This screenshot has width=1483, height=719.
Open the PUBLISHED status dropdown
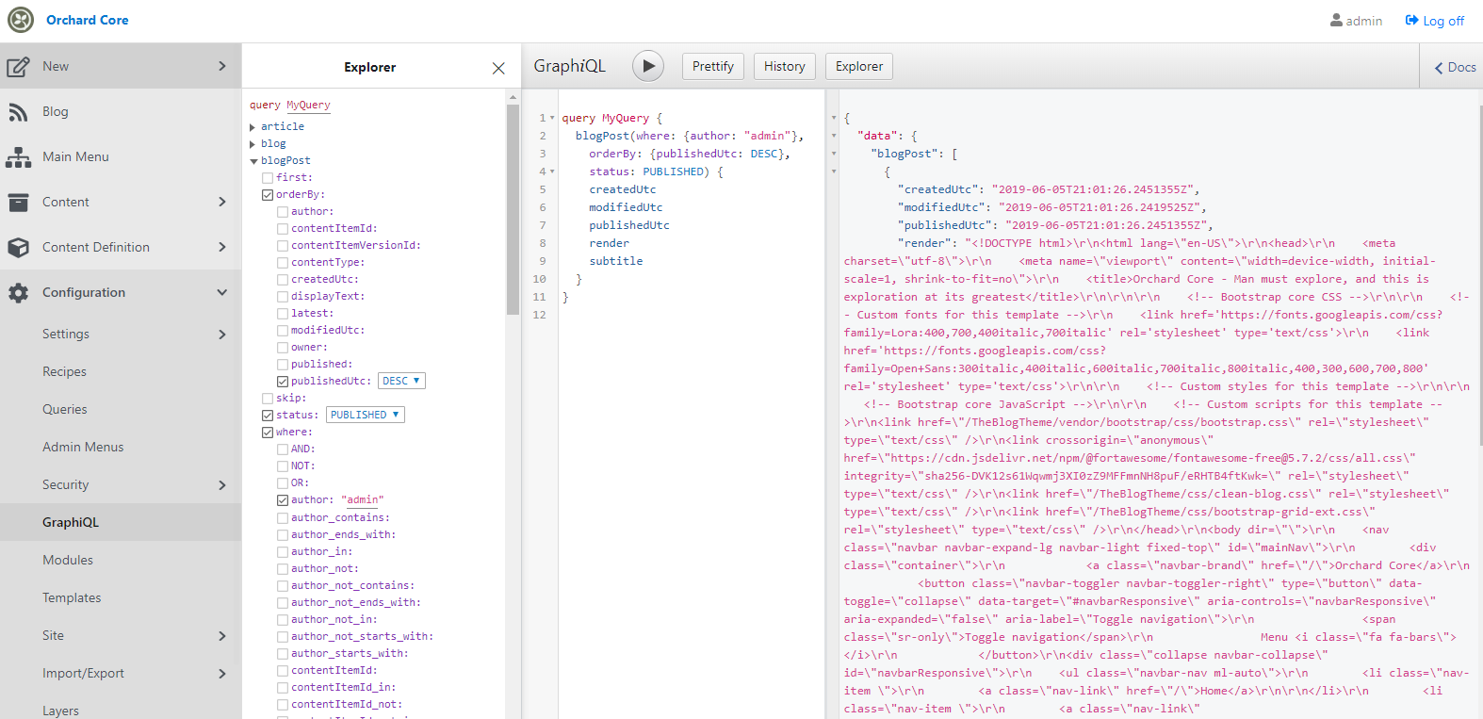366,415
